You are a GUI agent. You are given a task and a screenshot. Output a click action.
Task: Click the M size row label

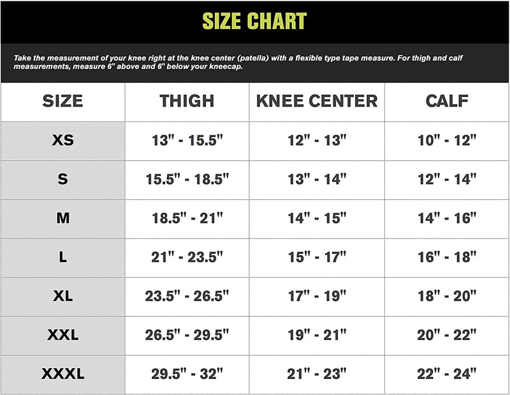[x=62, y=218]
